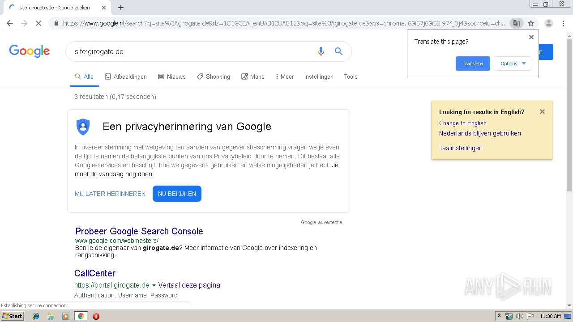Screen dimensions: 573x322
Task: Click the address bar URL
Action: (x=285, y=23)
